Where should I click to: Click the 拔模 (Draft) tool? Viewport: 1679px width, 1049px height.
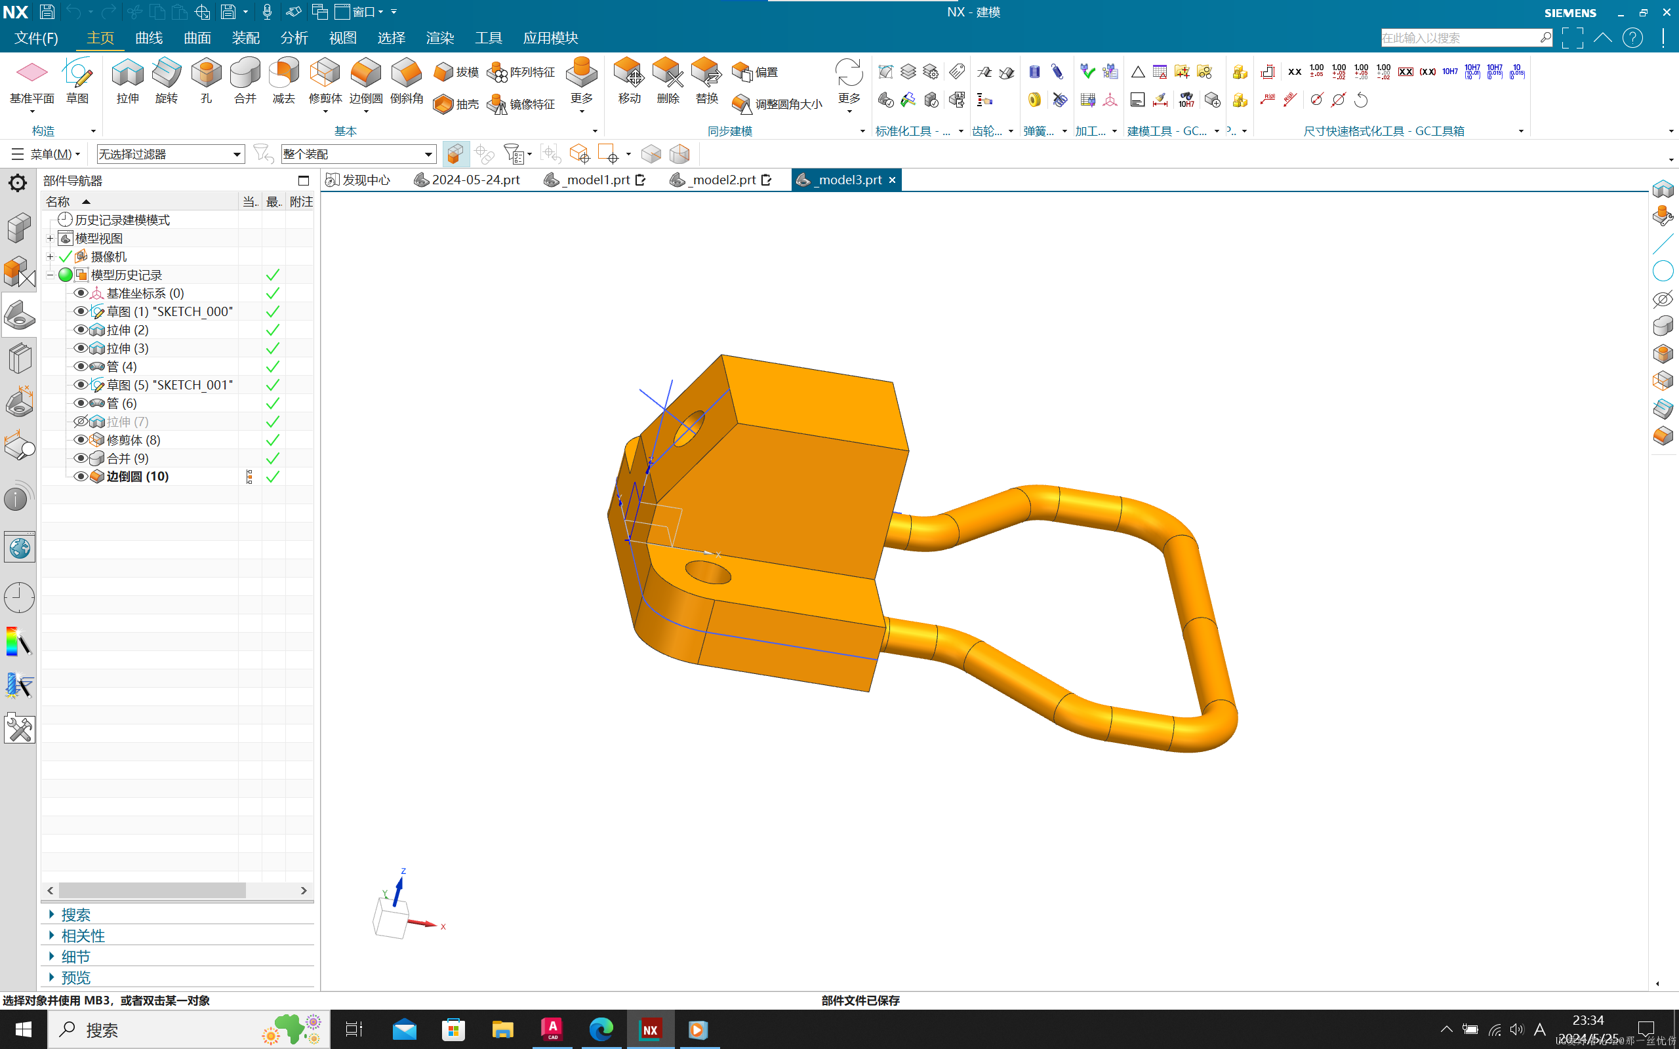point(456,72)
